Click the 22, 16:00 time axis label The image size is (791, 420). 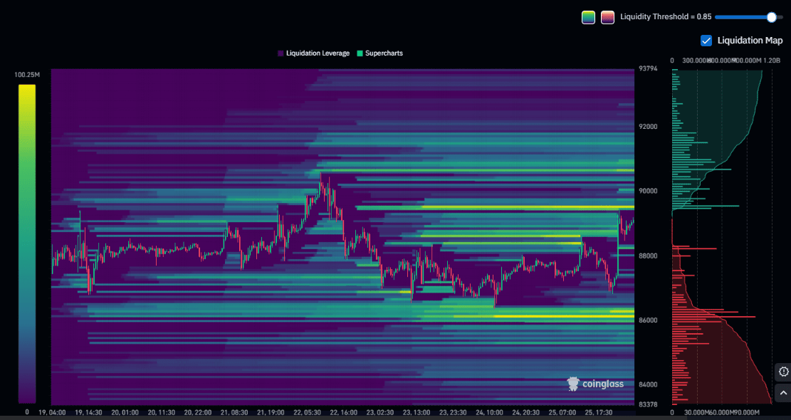(x=344, y=412)
